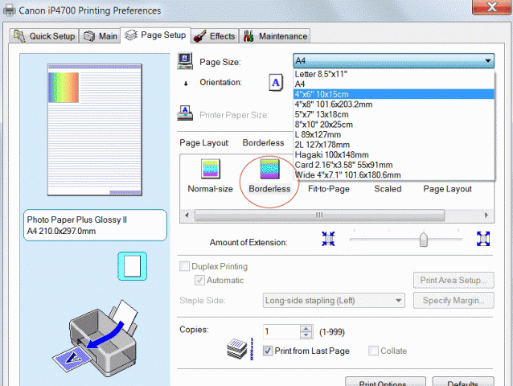Click the Amount of Extension slider handle

[x=424, y=240]
